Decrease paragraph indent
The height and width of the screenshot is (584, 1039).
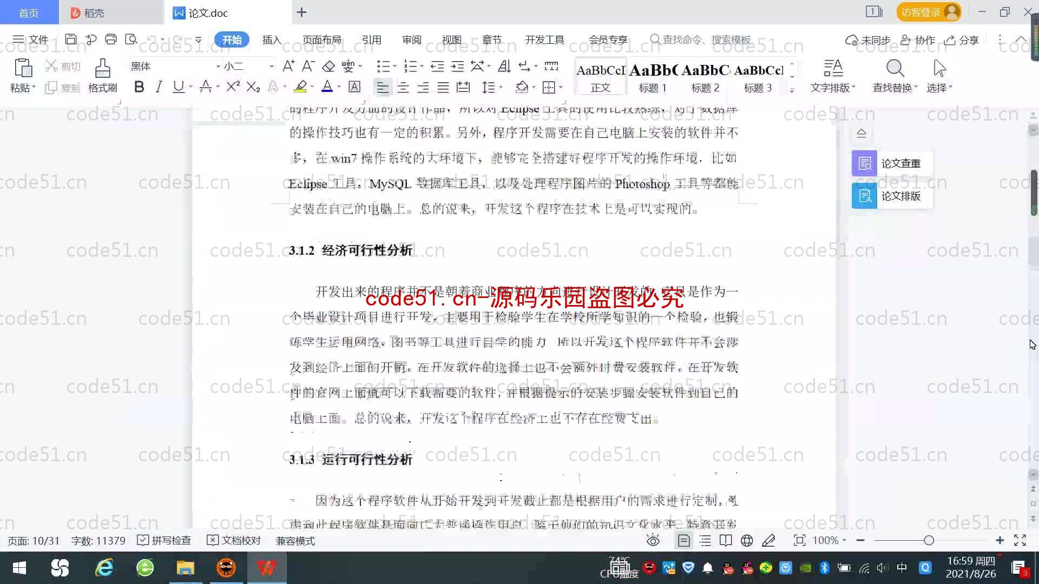pyautogui.click(x=437, y=66)
